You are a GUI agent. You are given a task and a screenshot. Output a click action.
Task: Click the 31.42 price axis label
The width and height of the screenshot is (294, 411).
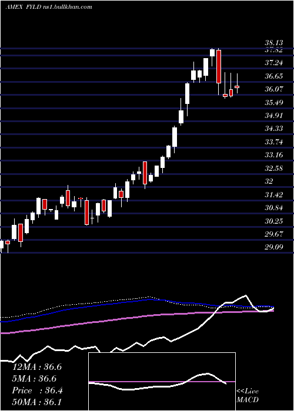tap(274, 195)
